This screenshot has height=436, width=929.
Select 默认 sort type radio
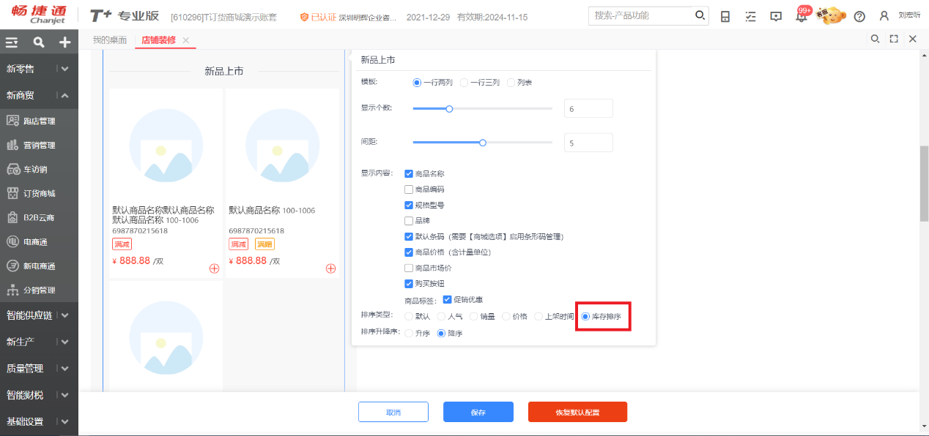coord(409,317)
